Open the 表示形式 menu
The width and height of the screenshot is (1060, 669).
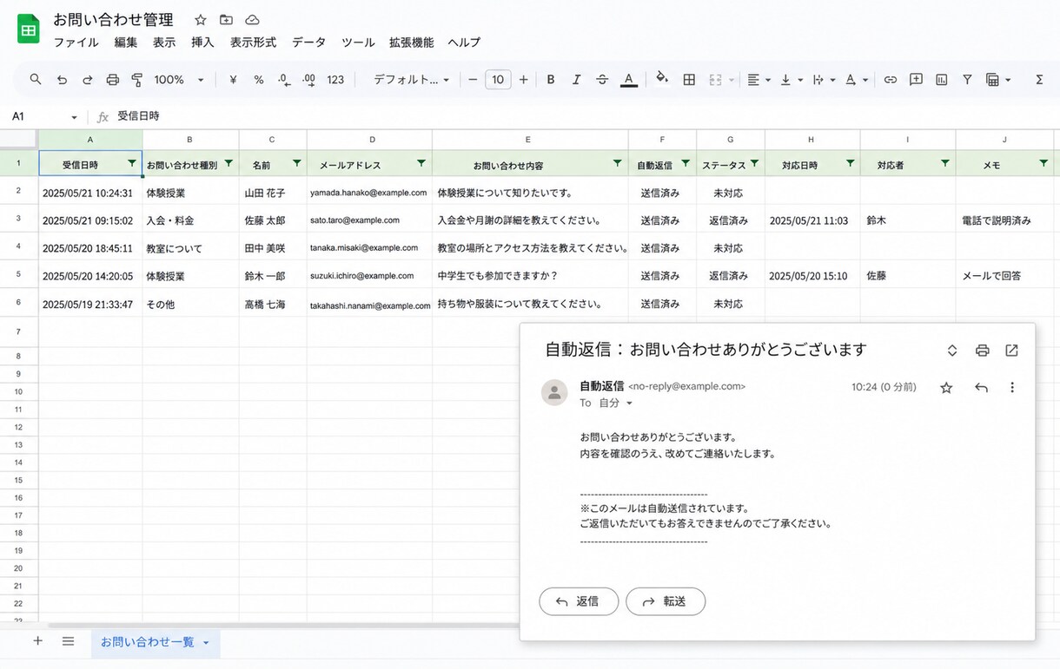253,43
